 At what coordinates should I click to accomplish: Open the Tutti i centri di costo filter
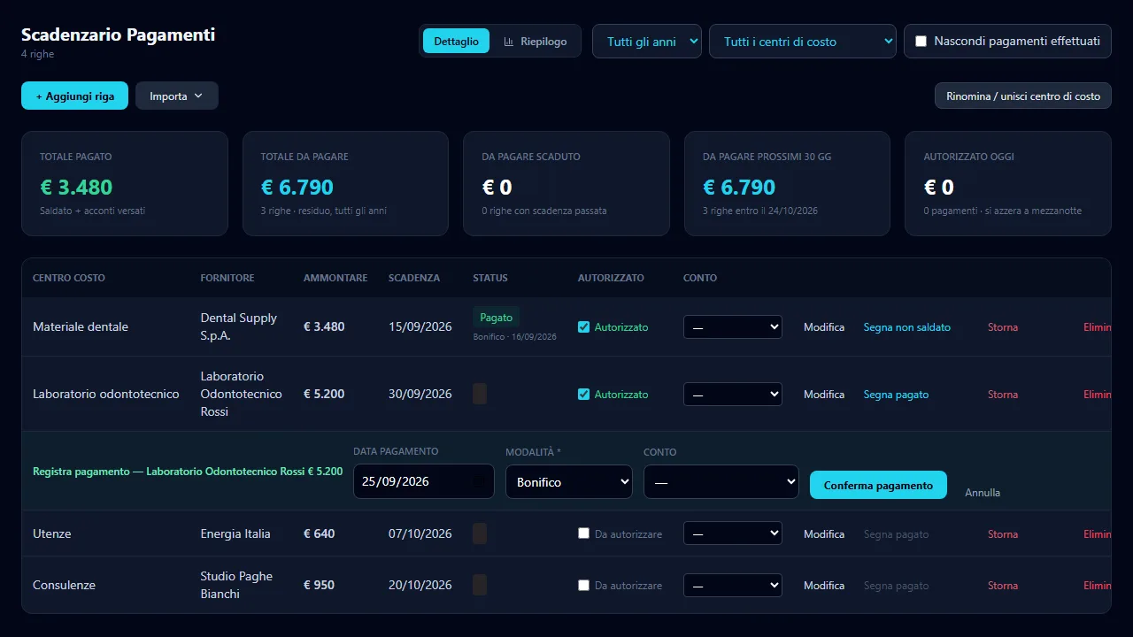click(803, 42)
